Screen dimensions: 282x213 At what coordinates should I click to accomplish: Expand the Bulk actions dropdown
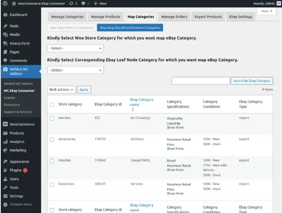click(61, 90)
